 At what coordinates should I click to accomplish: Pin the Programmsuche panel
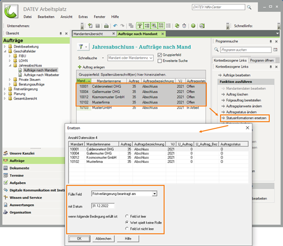(x=271, y=41)
